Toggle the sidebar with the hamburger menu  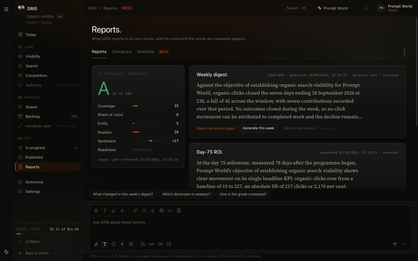(x=6, y=9)
